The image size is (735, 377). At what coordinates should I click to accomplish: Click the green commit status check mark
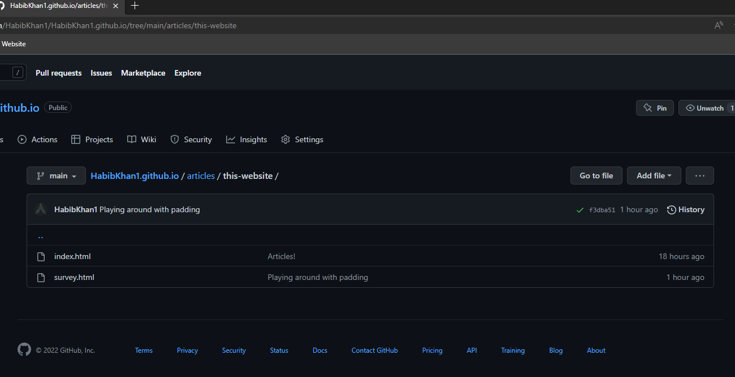(580, 210)
